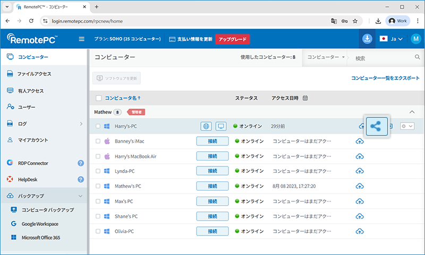
Task: Click 接続 for Banney's iMac
Action: click(x=212, y=141)
